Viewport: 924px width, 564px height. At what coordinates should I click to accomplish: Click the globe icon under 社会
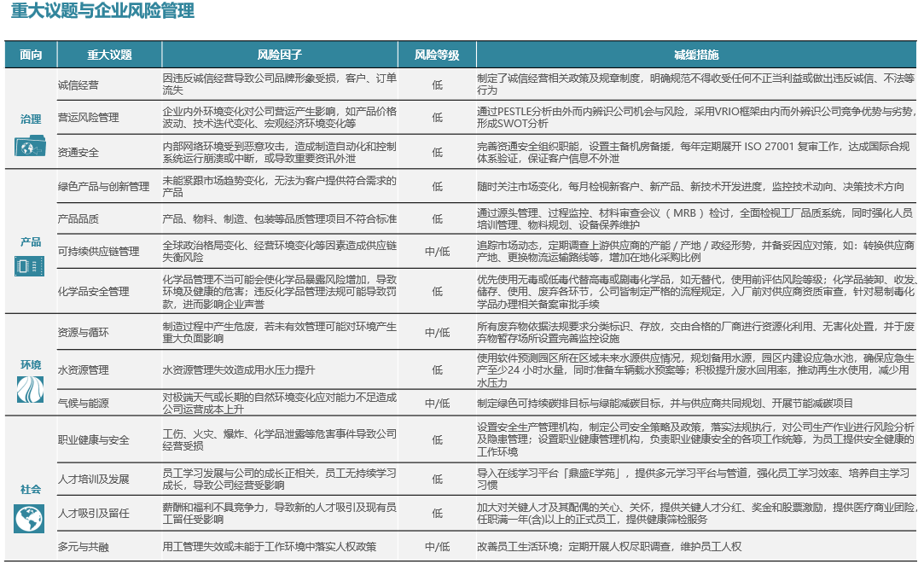[30, 520]
